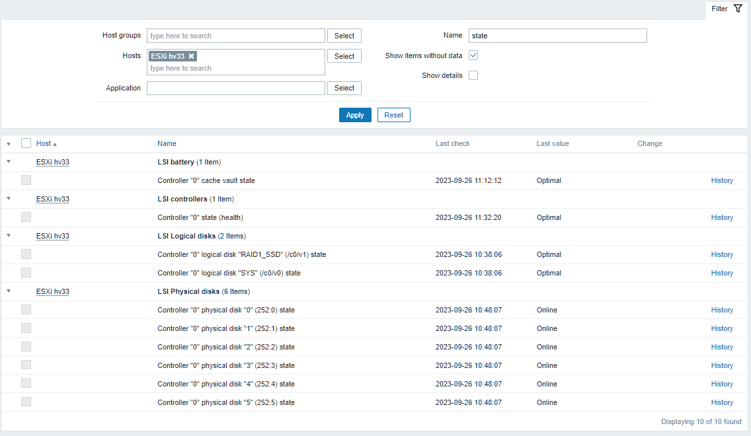
Task: Check the physical disk "2" checkbox
Action: (x=26, y=347)
